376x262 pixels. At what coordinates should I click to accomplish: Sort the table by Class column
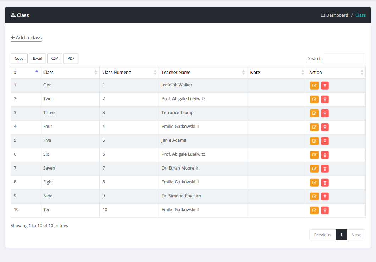click(x=70, y=73)
